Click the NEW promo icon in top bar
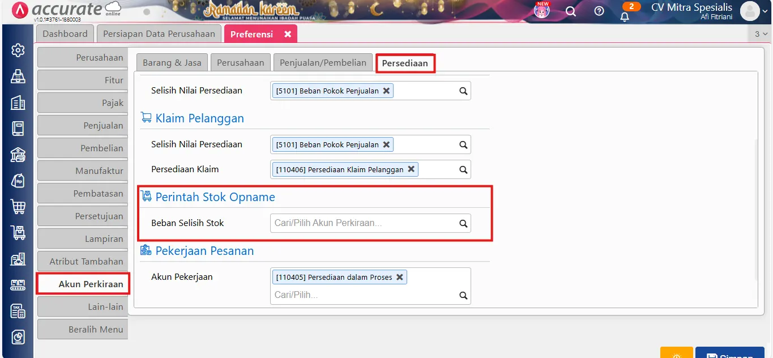This screenshot has width=773, height=358. (x=541, y=10)
